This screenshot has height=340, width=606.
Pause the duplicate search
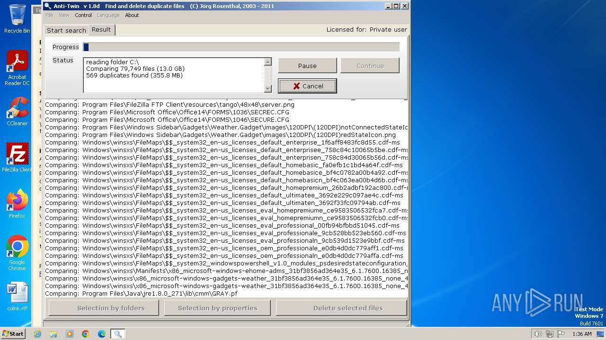307,66
